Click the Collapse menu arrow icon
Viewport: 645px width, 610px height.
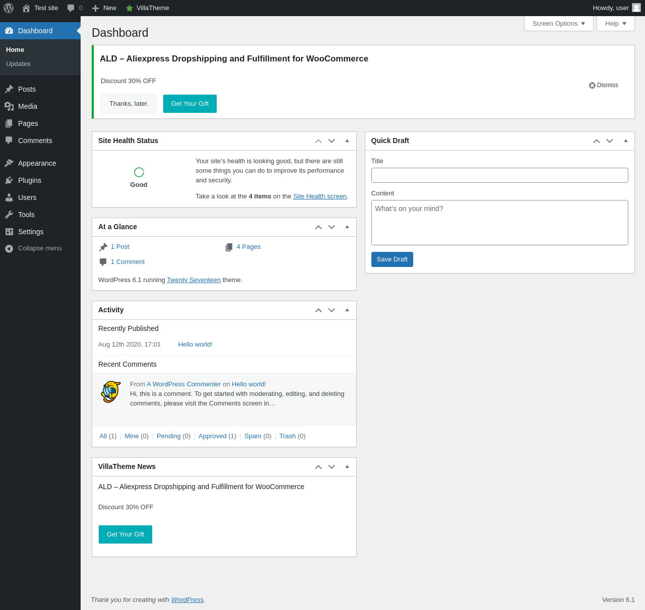click(x=9, y=248)
